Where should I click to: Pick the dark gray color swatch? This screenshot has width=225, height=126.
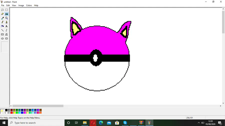(x=9, y=110)
